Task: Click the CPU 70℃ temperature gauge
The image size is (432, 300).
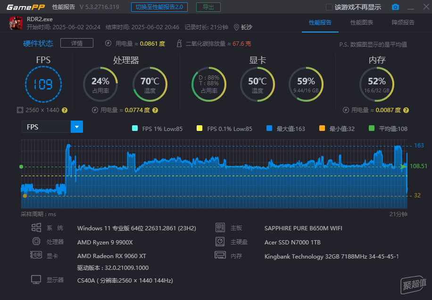Action: coord(150,84)
